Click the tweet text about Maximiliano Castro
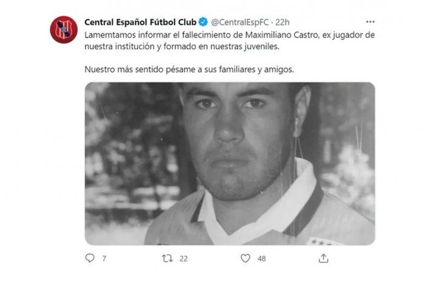 tap(230, 41)
